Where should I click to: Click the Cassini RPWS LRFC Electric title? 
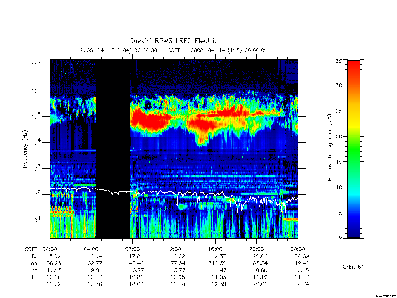tap(173, 41)
